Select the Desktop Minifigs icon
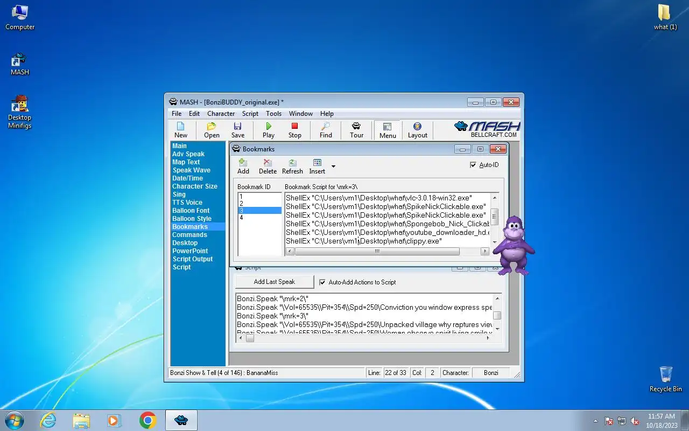This screenshot has height=431, width=689. 20,112
